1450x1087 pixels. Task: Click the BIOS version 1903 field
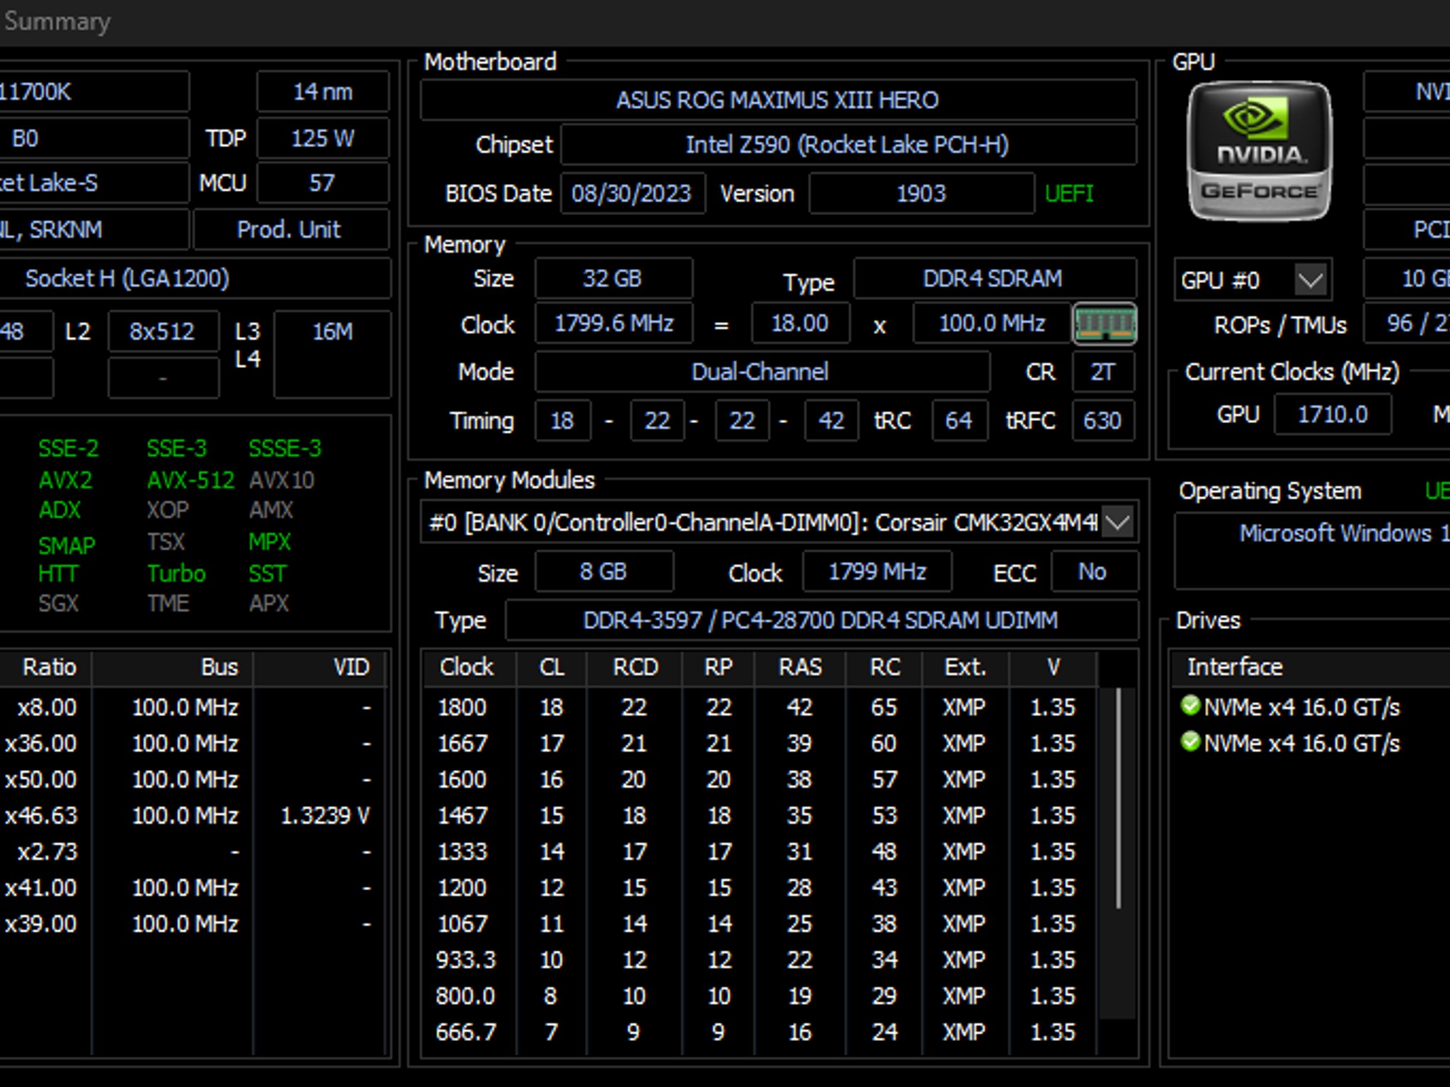point(920,194)
